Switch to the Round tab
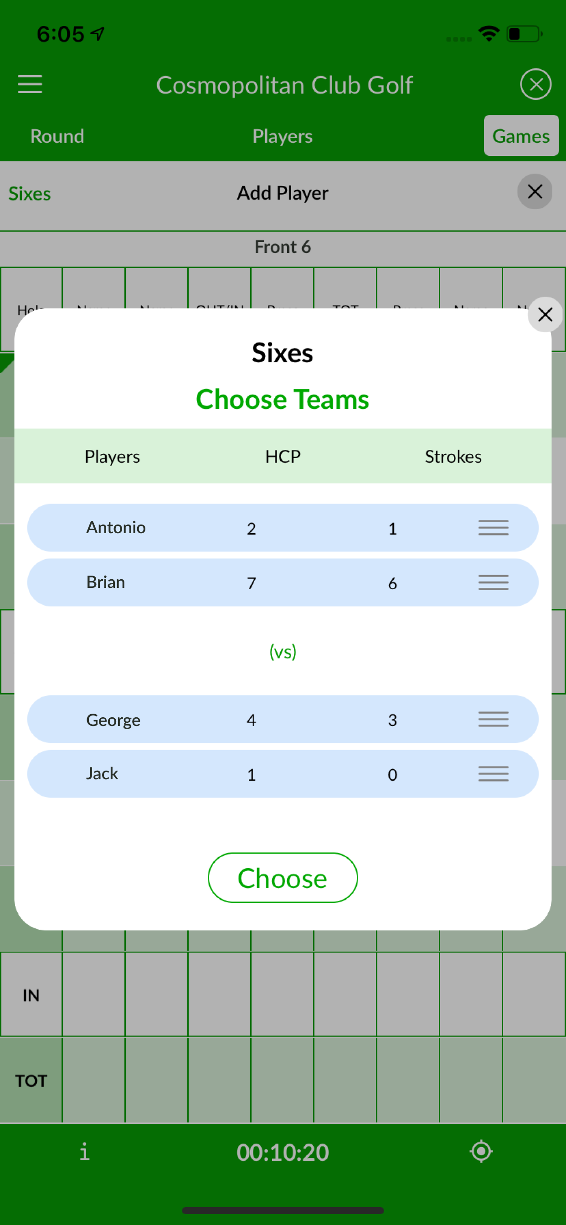566x1225 pixels. pos(57,136)
